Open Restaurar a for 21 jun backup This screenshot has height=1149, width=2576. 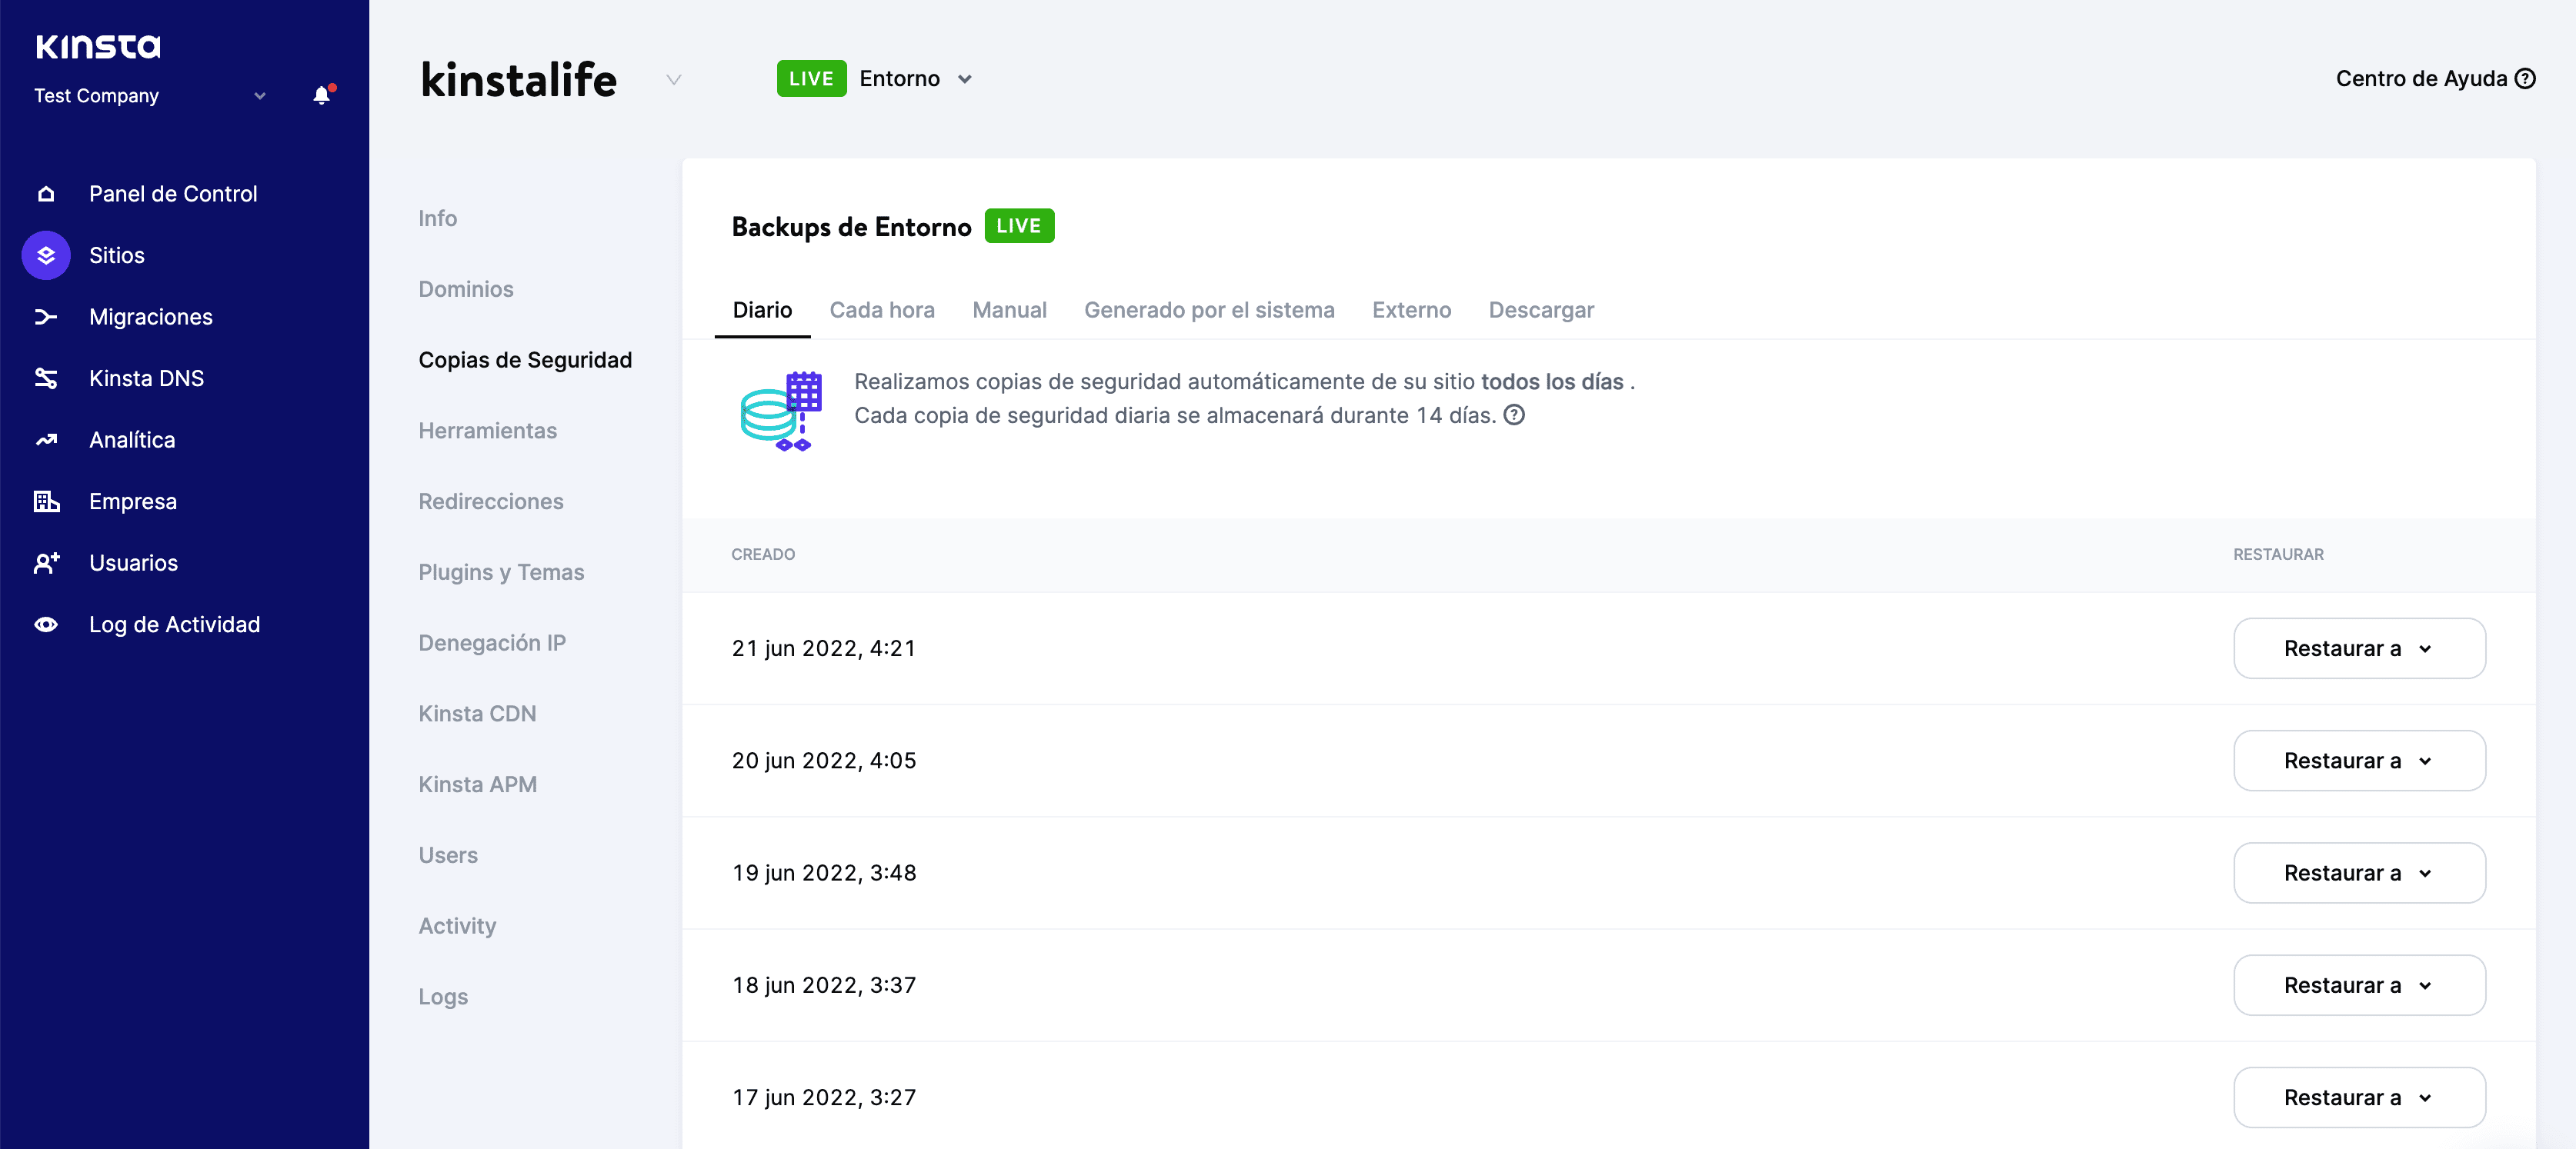(2358, 648)
